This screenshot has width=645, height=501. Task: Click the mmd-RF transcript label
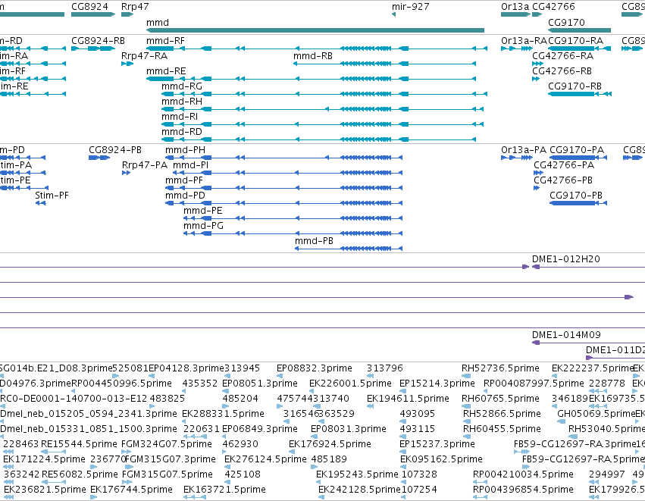pyautogui.click(x=165, y=41)
